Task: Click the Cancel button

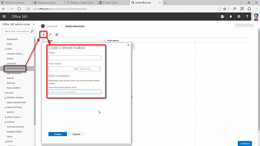Action: 76,134
